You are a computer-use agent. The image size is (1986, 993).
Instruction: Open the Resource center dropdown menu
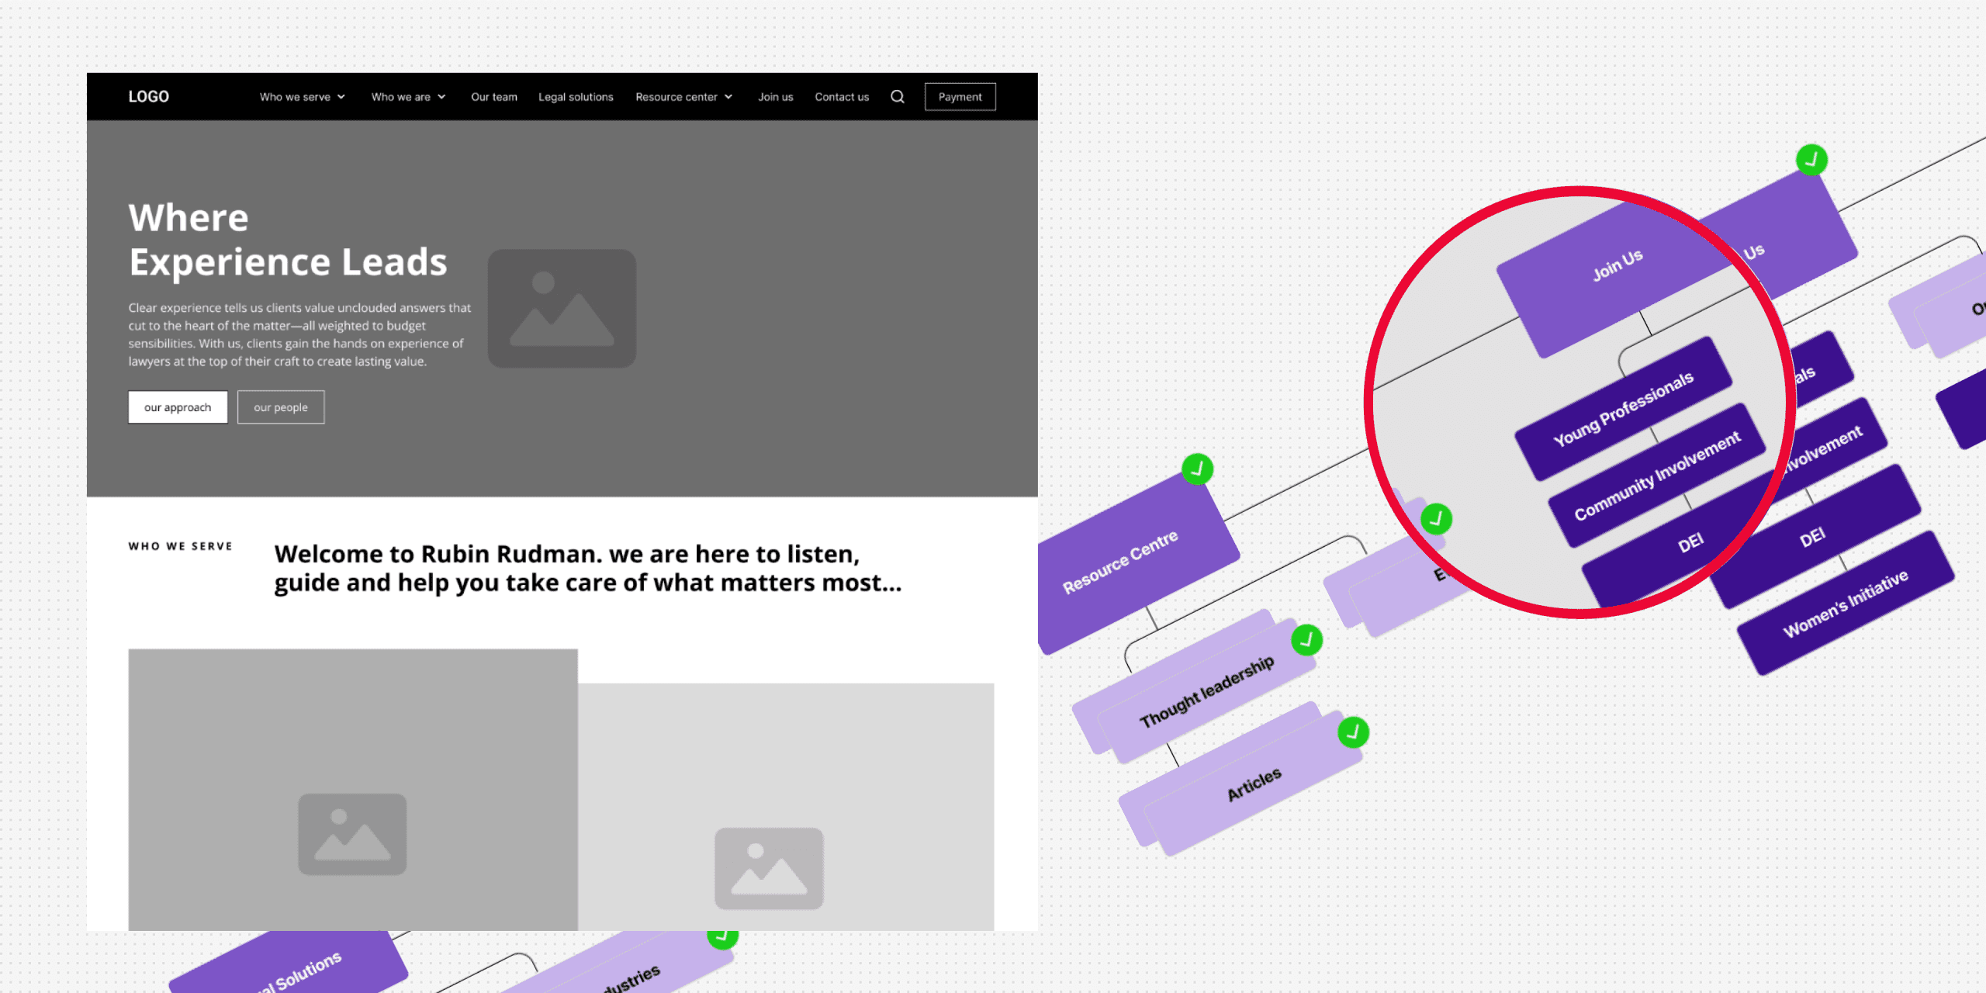coord(683,97)
